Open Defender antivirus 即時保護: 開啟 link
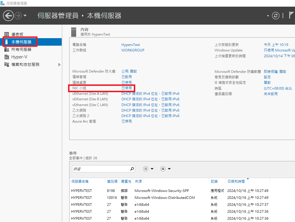295x222 pixels. point(275,71)
